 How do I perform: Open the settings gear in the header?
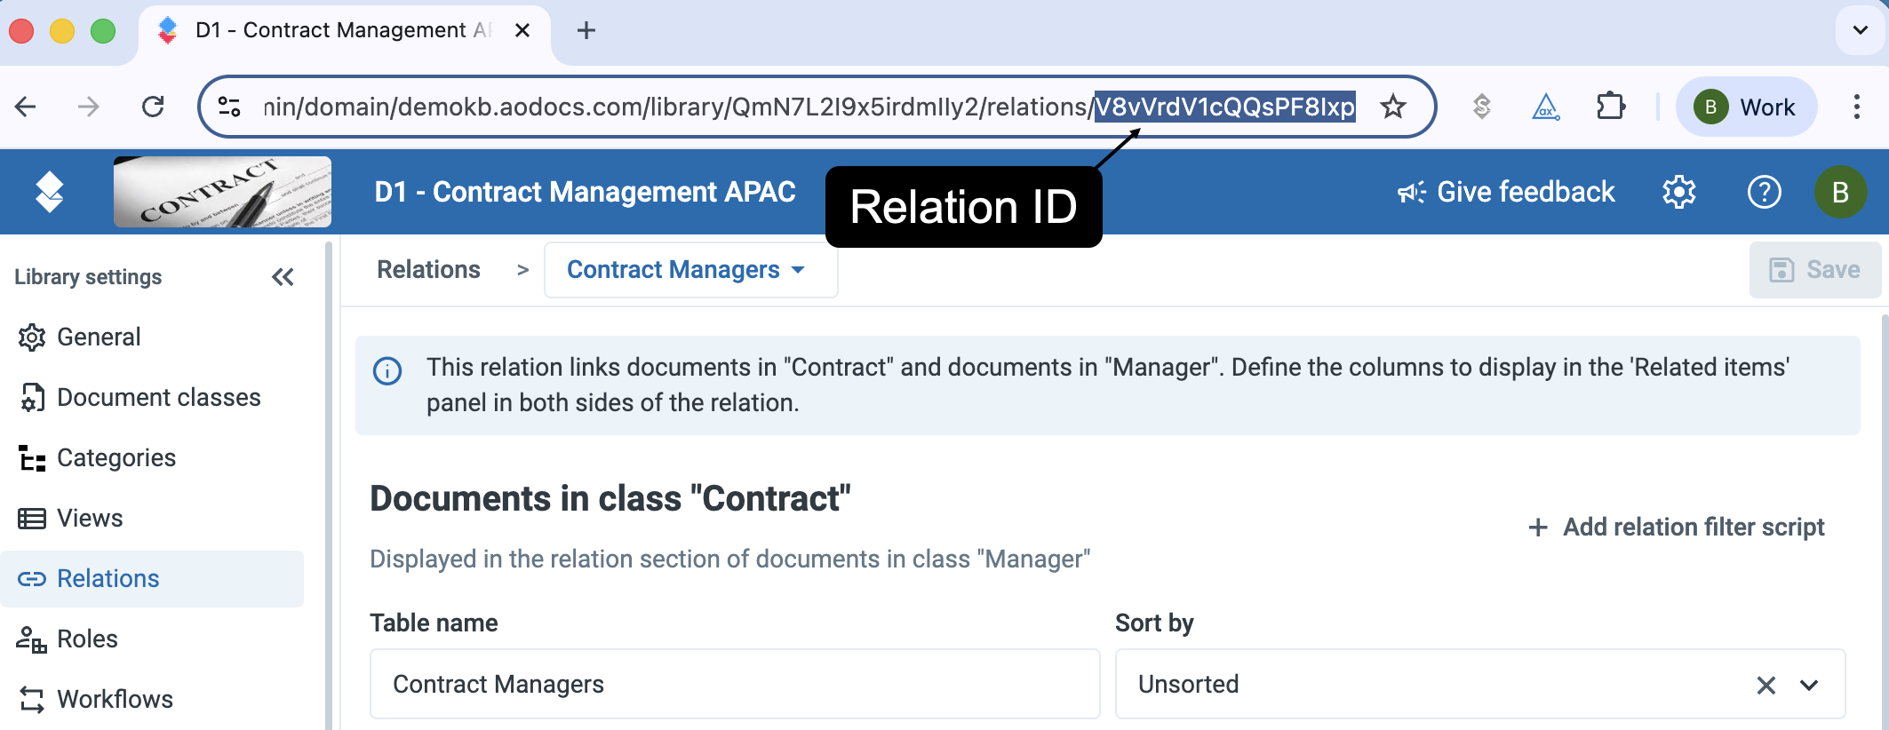[x=1679, y=192]
